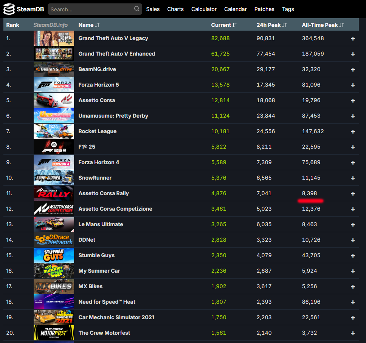
Task: Add Assetto Corsa Rally via plus icon
Action: (x=353, y=194)
